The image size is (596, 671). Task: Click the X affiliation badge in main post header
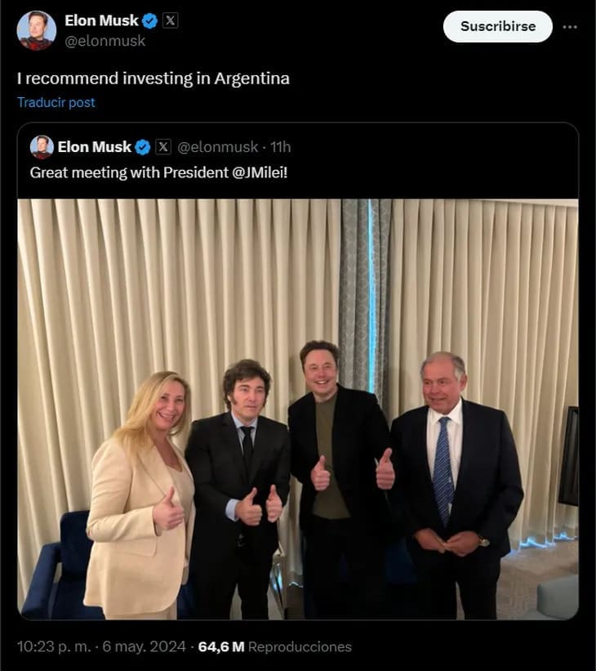[x=170, y=21]
